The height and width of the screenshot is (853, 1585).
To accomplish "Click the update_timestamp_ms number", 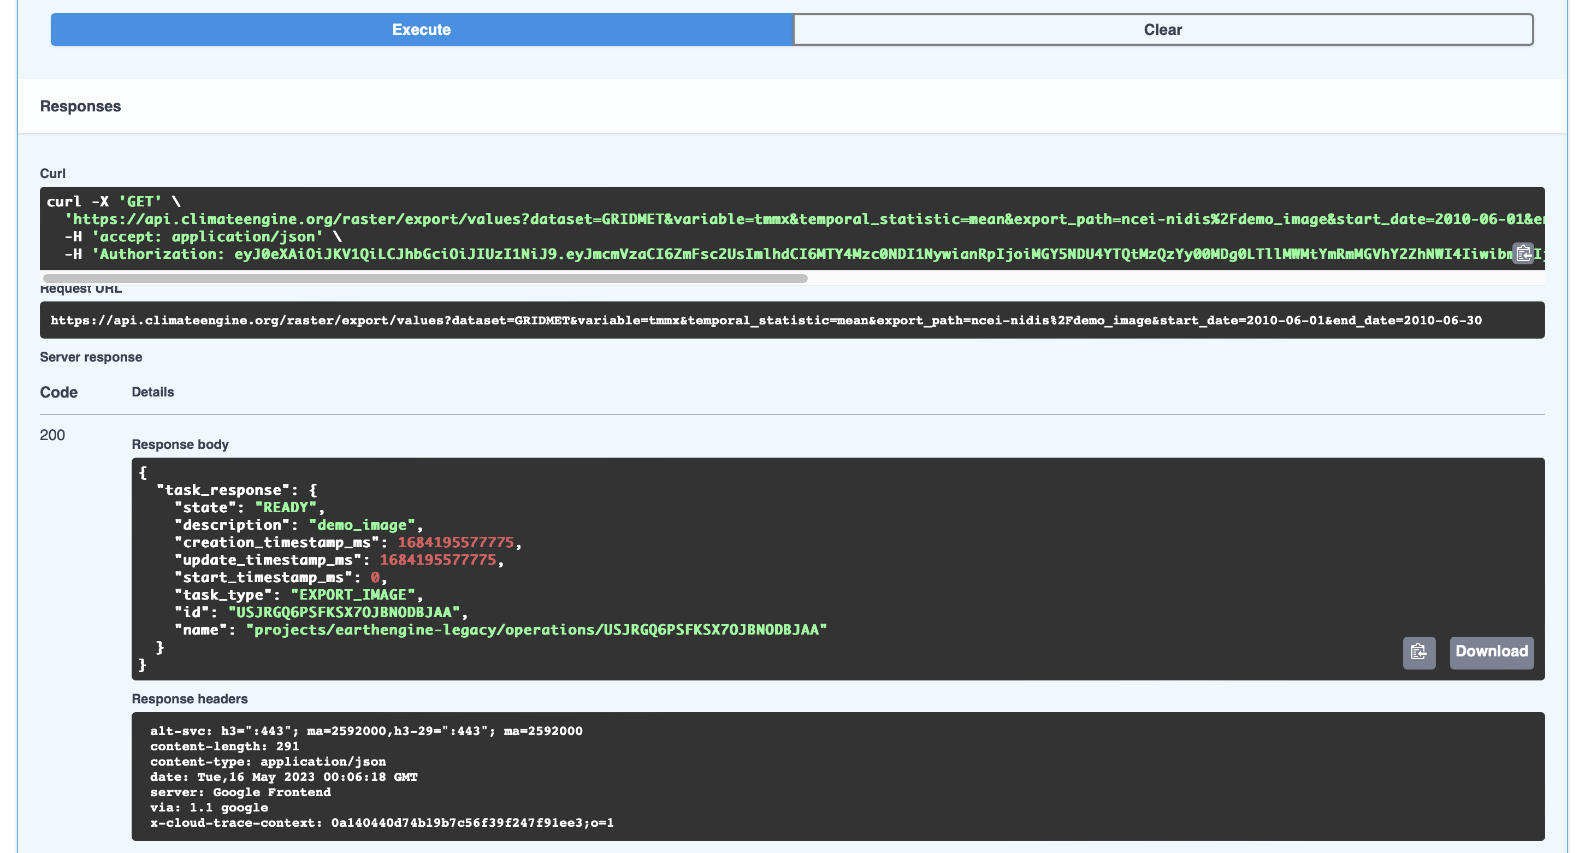I will pyautogui.click(x=437, y=560).
